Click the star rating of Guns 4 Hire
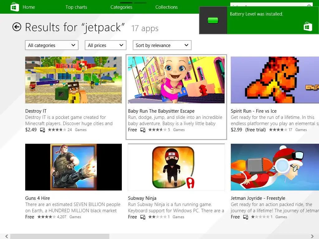The height and width of the screenshot is (239, 319). 47,217
